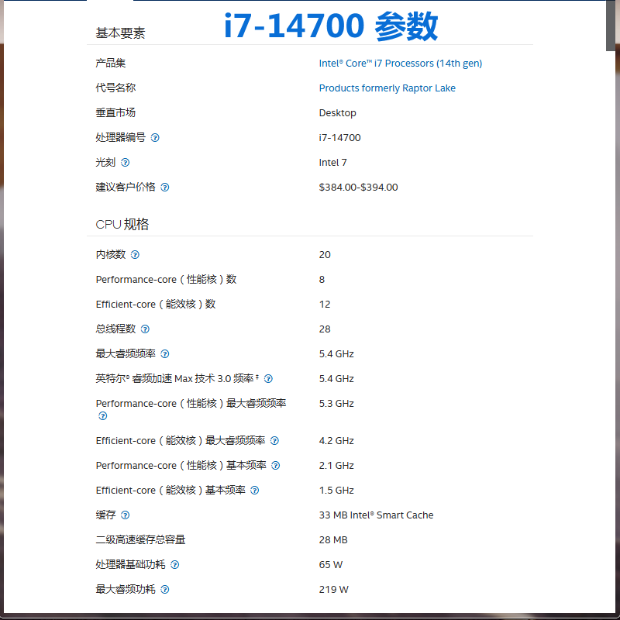Select the 2.1 GHz value
Viewport: 620px width, 620px height.
point(336,466)
